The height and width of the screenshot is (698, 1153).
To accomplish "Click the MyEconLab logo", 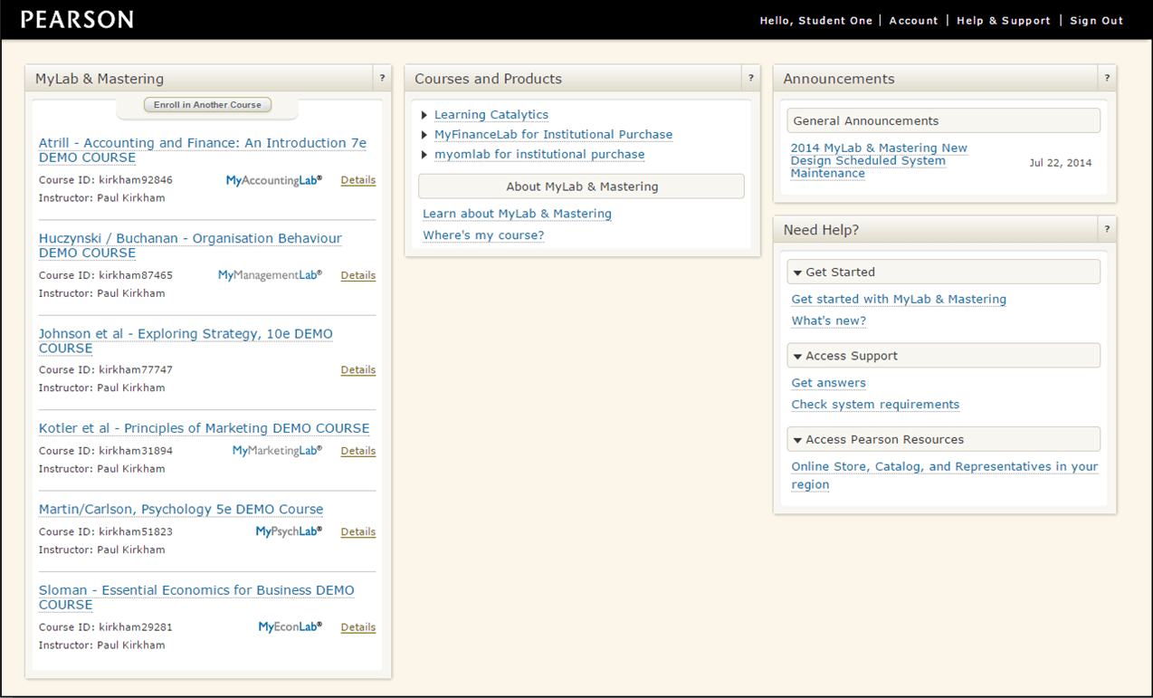I will coord(291,626).
